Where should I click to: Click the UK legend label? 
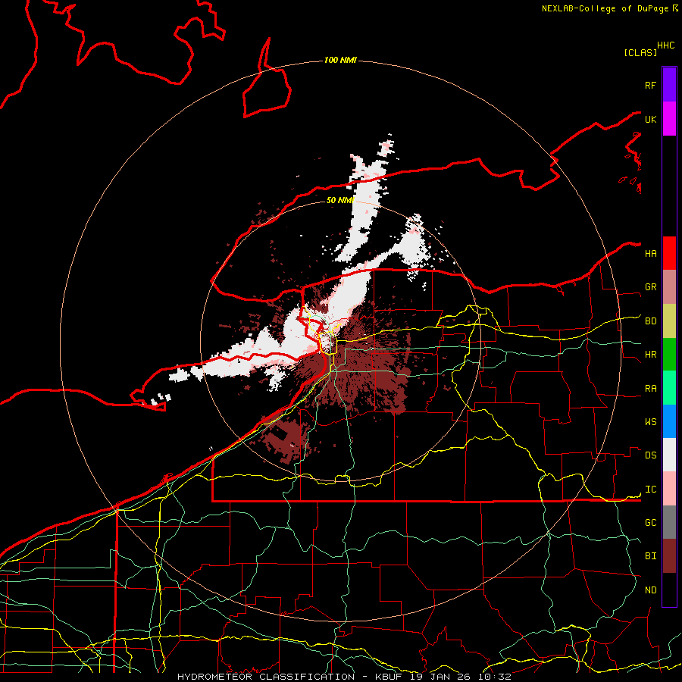click(650, 119)
